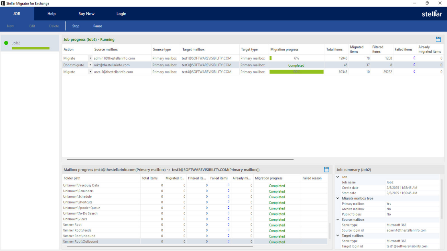Stop the running migration job
Image resolution: width=447 pixels, height=251 pixels.
[76, 26]
